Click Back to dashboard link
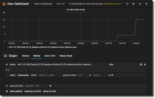Screen dimensions: 155x98 pos(43,4)
